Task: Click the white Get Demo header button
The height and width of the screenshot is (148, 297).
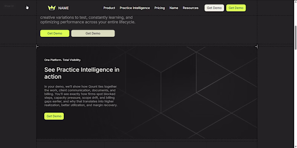Action: 214,8
